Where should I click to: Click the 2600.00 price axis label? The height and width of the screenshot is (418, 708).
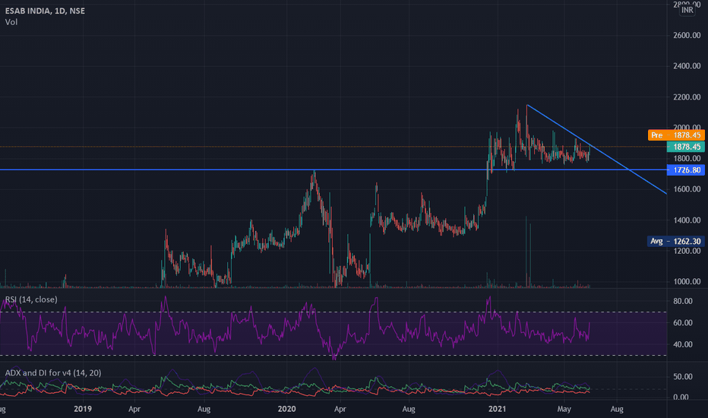click(x=687, y=35)
